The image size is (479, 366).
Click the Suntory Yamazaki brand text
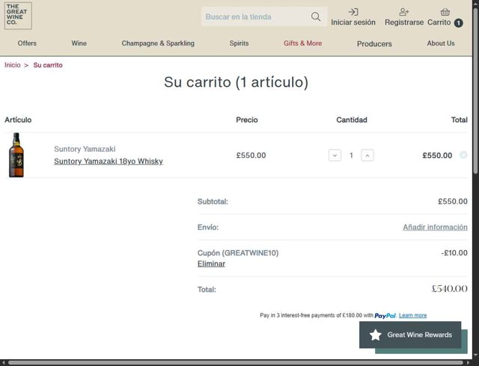pos(85,149)
